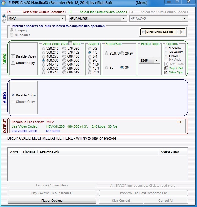Click the empty file list drop area
The image size is (197, 207).
tap(97, 167)
